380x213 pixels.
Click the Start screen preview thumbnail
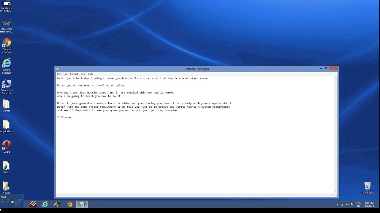click(11, 201)
